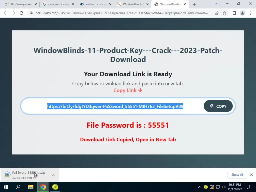Open new tab with plus button
The height and width of the screenshot is (192, 256).
[x=194, y=4]
